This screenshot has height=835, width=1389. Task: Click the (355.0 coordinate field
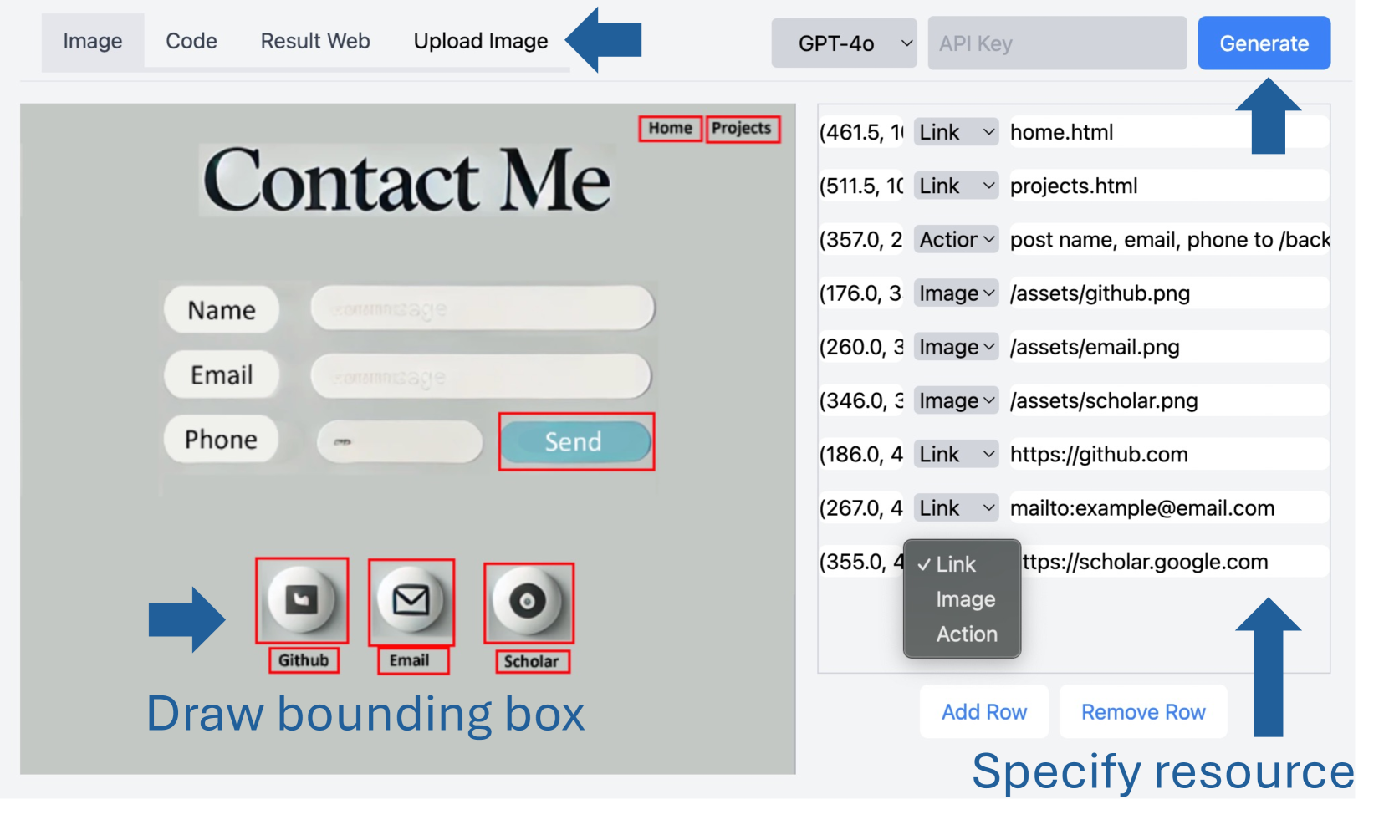(861, 562)
